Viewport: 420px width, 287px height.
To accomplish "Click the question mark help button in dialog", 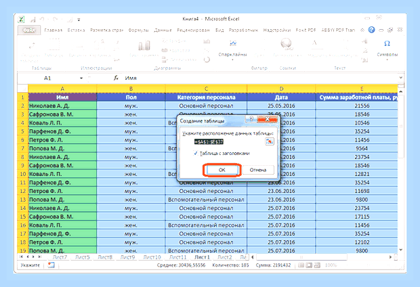I will coord(251,119).
